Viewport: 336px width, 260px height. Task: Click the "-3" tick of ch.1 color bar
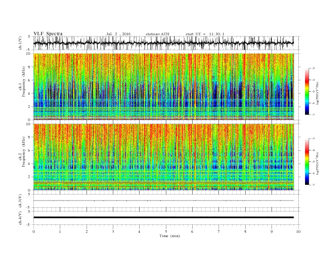tap(313, 68)
